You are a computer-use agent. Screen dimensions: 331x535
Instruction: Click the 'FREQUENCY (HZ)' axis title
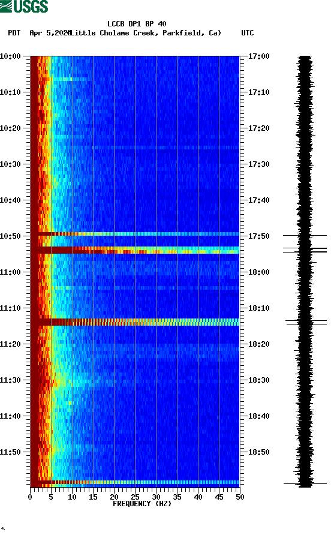coord(142,504)
